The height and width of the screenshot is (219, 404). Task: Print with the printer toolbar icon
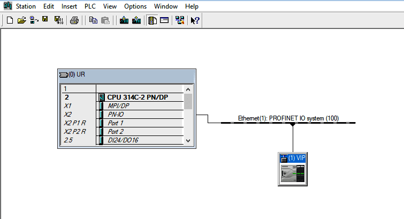74,20
